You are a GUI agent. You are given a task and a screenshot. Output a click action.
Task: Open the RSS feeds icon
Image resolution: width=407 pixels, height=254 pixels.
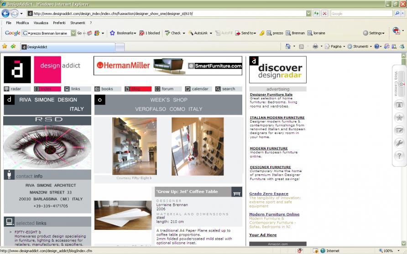pos(301,46)
